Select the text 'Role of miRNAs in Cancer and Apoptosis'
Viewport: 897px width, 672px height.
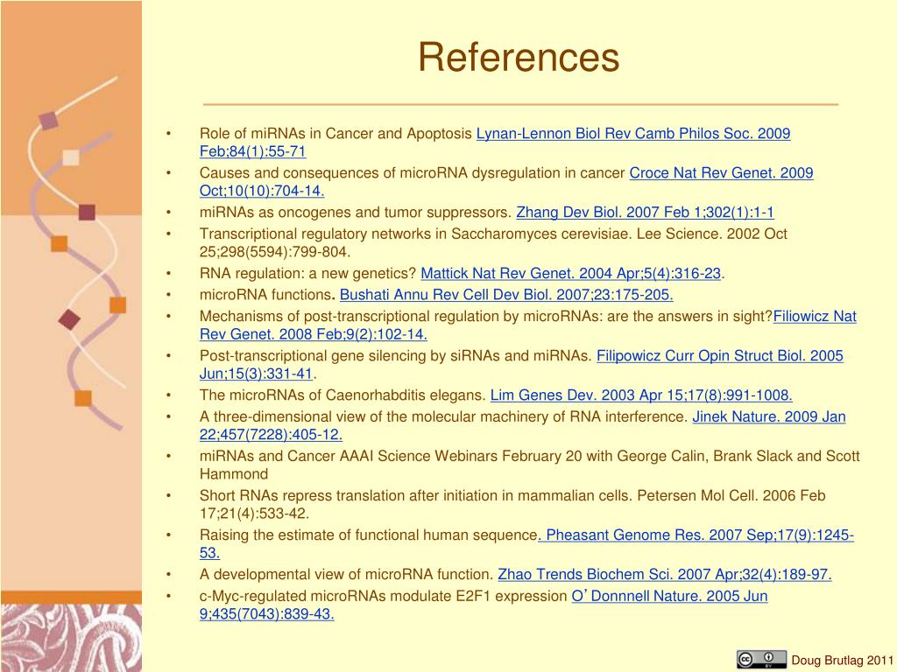335,134
